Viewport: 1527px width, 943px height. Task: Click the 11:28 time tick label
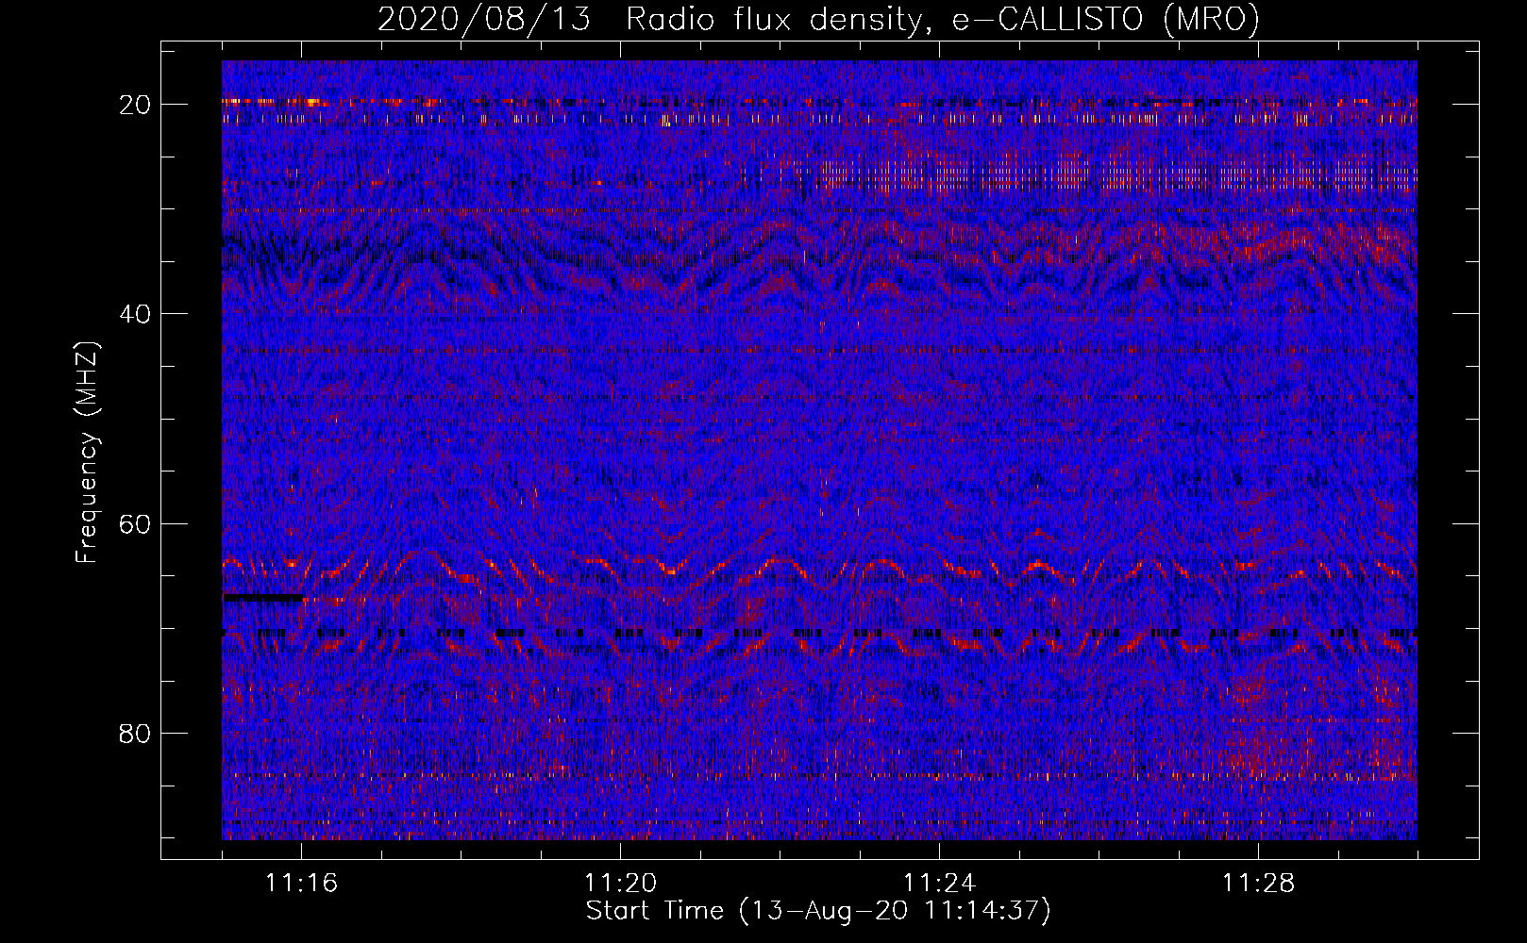click(1259, 883)
